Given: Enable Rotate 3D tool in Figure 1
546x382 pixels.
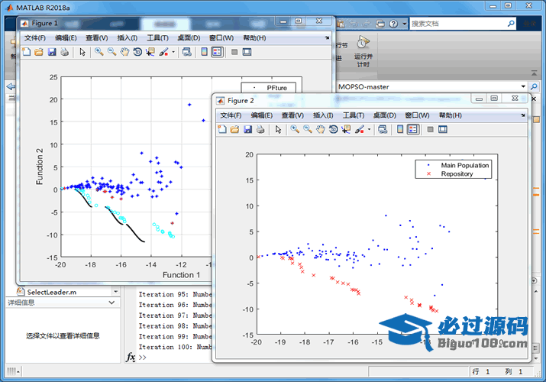Looking at the screenshot, I should click(137, 52).
